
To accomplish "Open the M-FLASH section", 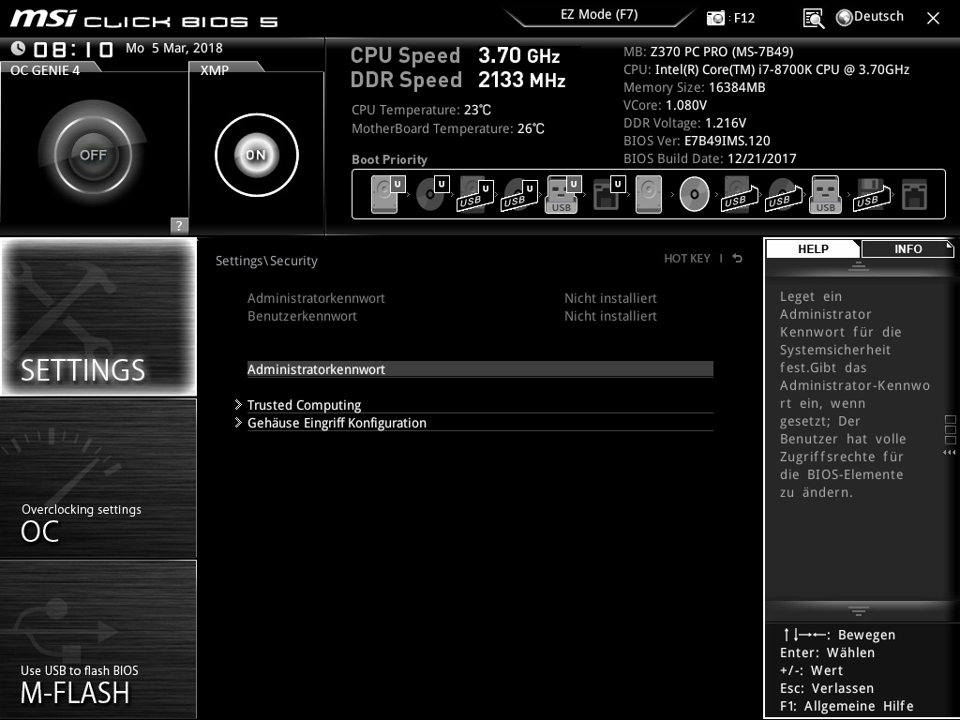I will [98, 638].
